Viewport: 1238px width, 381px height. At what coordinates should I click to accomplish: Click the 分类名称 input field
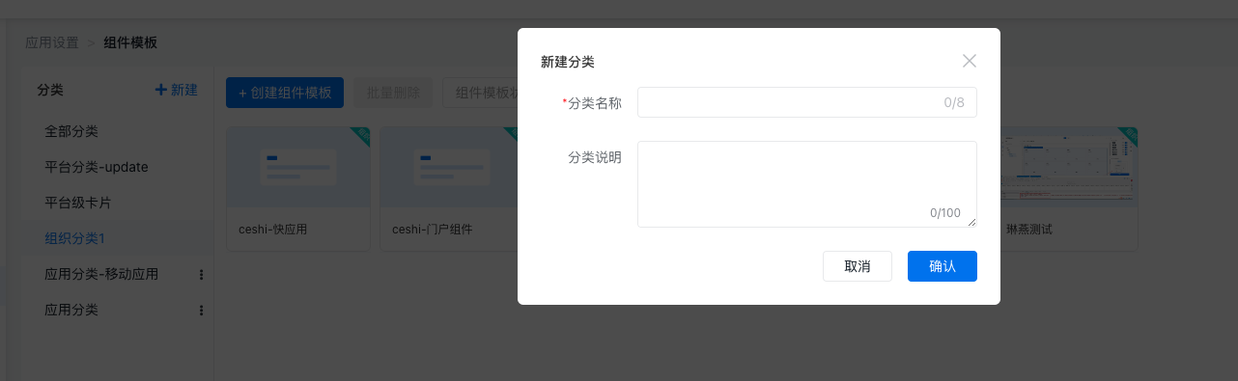pyautogui.click(x=806, y=102)
